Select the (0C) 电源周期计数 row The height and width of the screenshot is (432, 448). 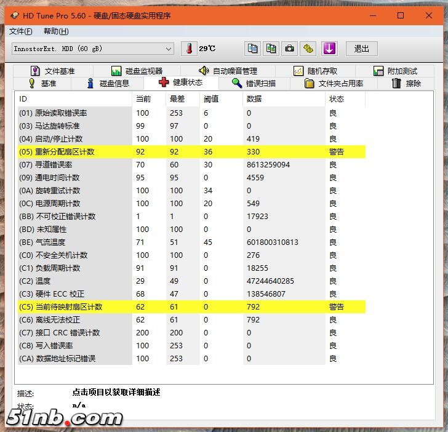click(191, 204)
